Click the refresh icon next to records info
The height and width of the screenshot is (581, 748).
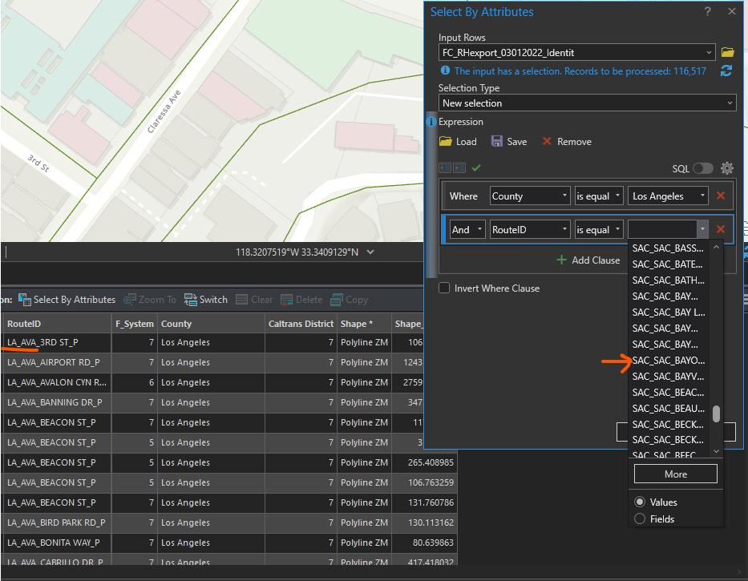tap(726, 71)
